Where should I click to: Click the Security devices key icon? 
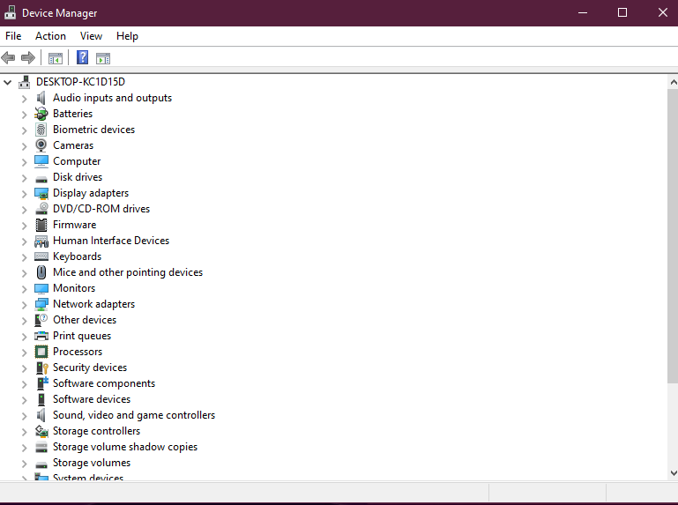pos(41,368)
